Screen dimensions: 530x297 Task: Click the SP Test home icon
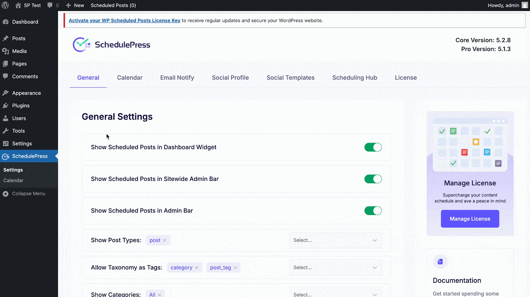(x=18, y=5)
